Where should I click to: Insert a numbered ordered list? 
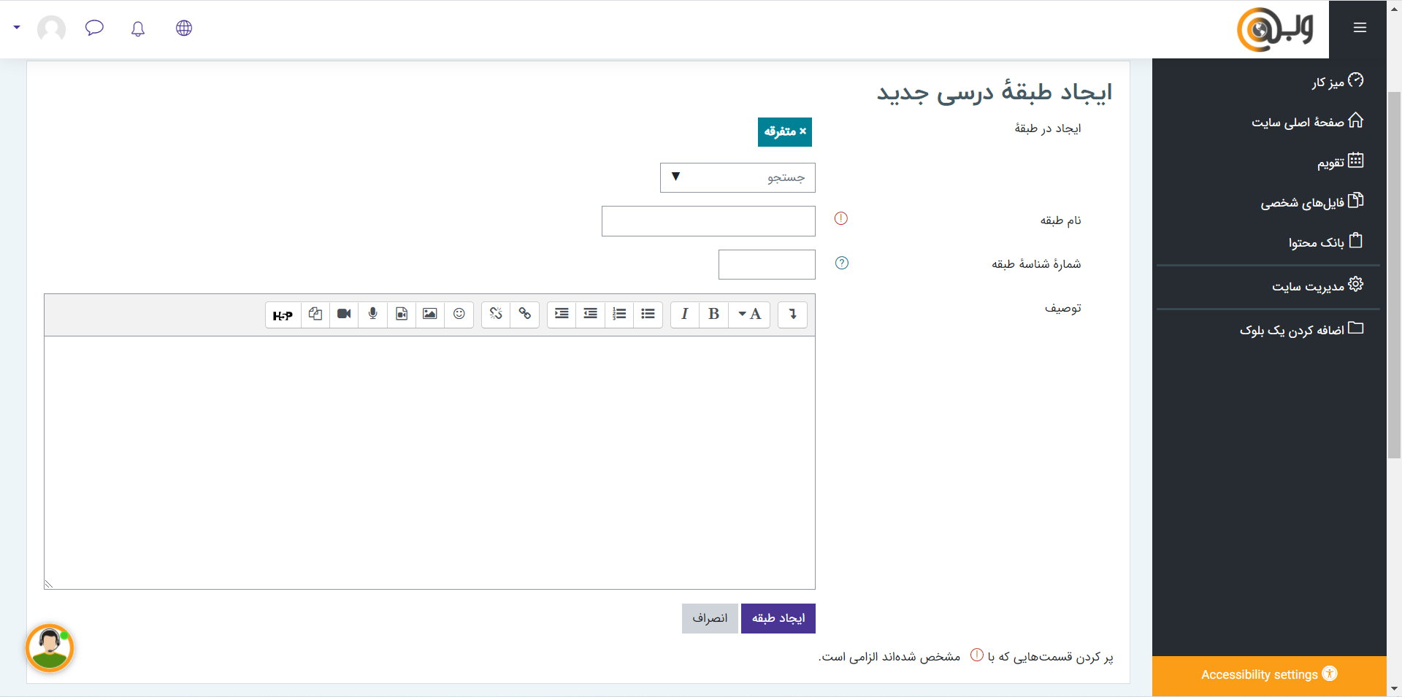pyautogui.click(x=619, y=314)
